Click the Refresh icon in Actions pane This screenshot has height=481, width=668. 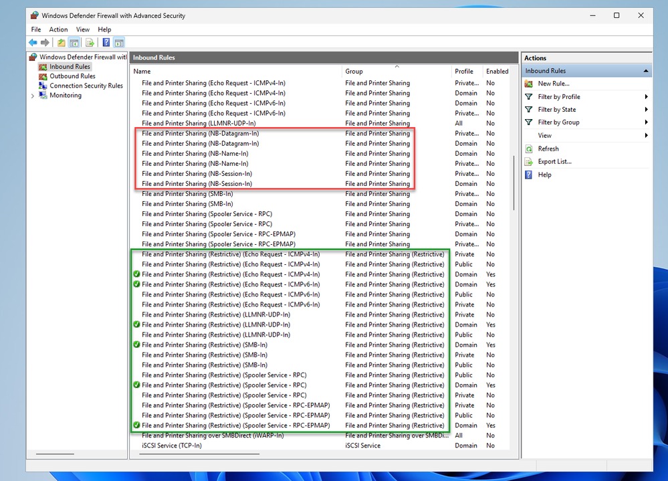click(529, 149)
